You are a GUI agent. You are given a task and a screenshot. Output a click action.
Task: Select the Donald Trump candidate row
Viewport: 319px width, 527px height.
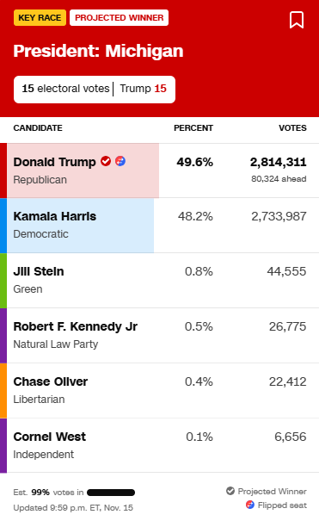coord(159,170)
